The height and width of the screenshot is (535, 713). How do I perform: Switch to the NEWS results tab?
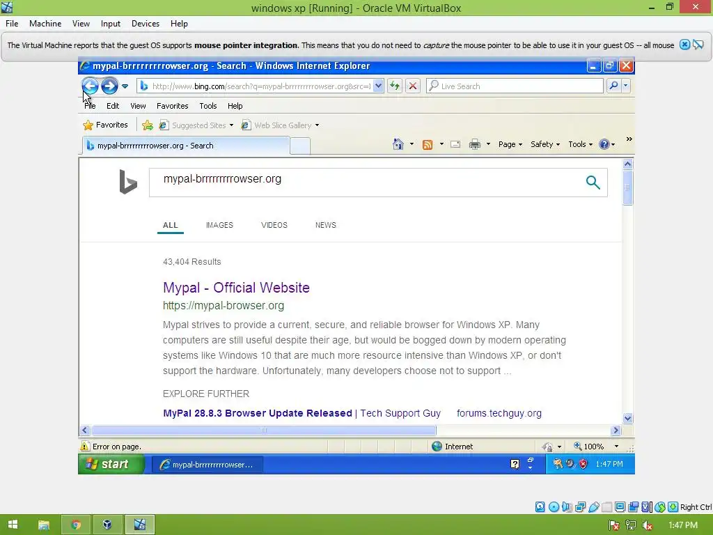click(x=326, y=225)
